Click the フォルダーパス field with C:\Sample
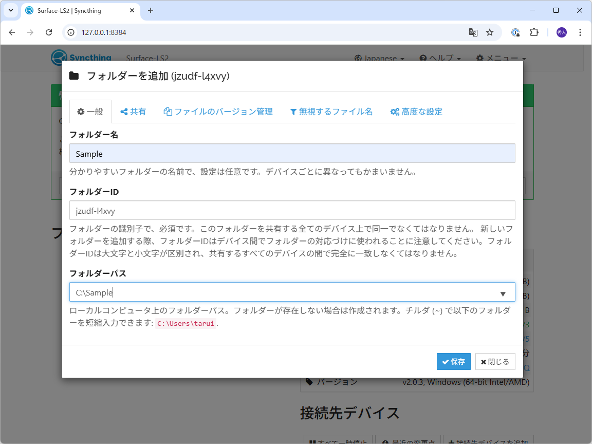The image size is (592, 444). point(292,292)
